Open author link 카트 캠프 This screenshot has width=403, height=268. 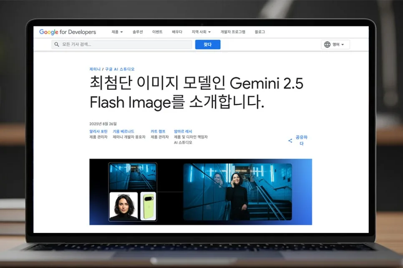[x=158, y=131]
